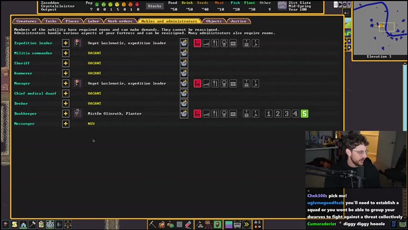This screenshot has width=408, height=230.
Task: Select the Nobles and administrators tab
Action: [x=169, y=21]
